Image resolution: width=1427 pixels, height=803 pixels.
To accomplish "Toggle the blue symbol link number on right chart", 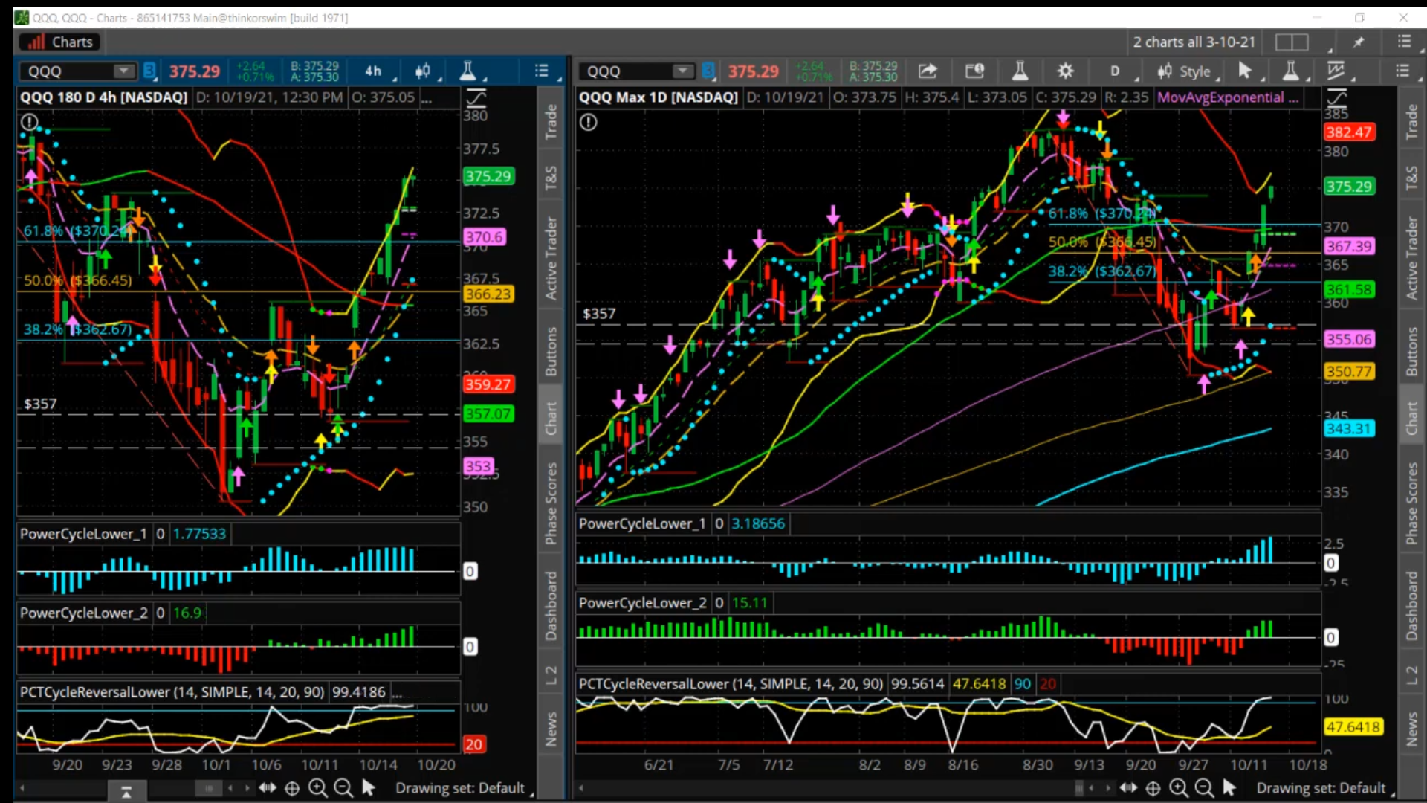I will [708, 71].
